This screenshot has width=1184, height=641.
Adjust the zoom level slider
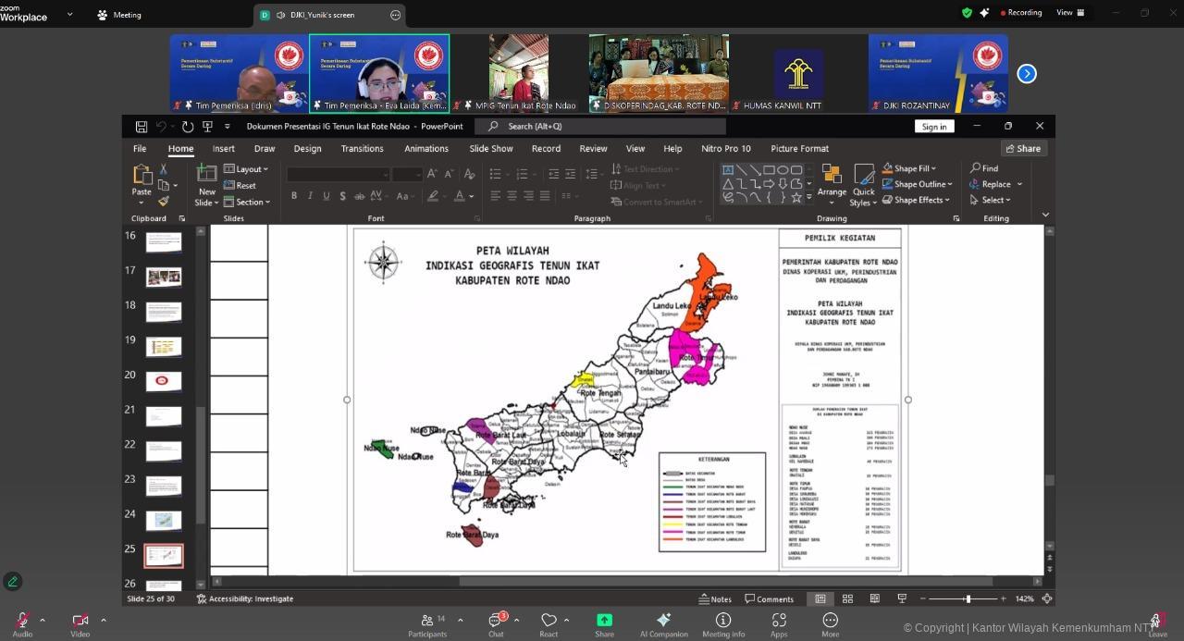coord(968,599)
